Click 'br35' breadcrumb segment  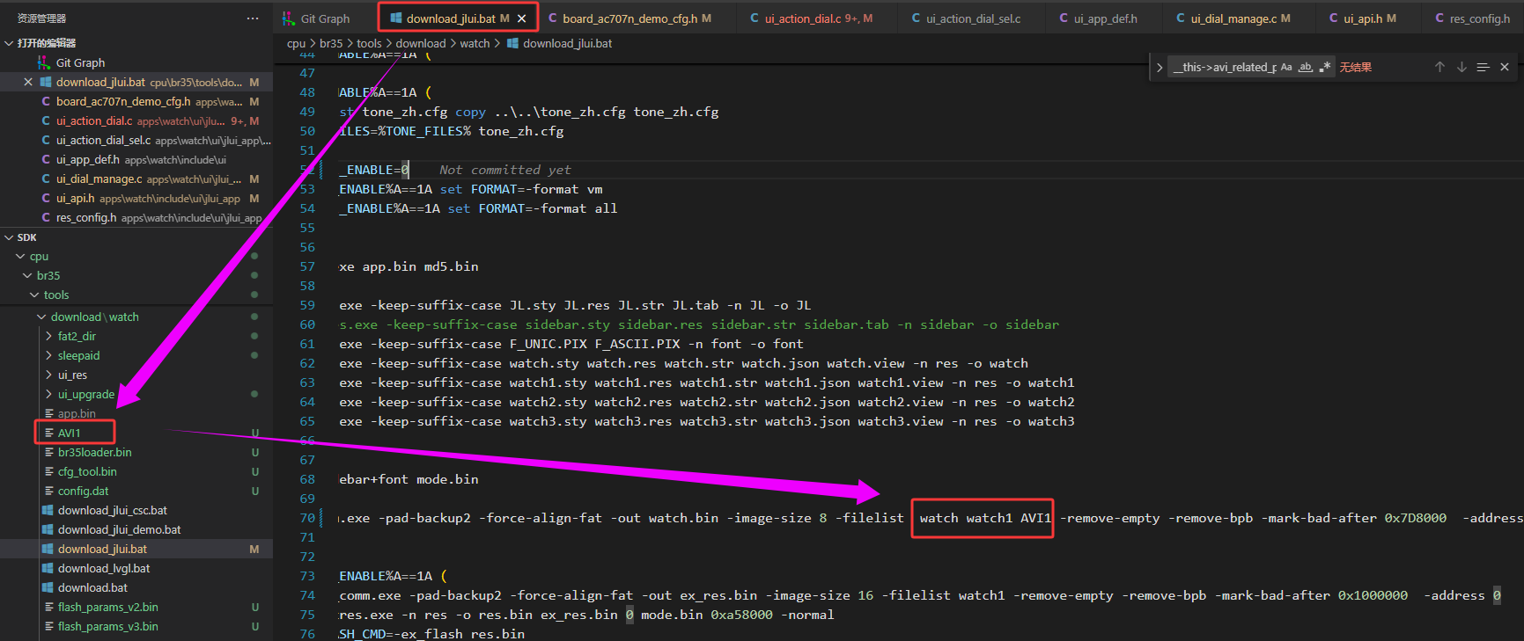coord(331,43)
